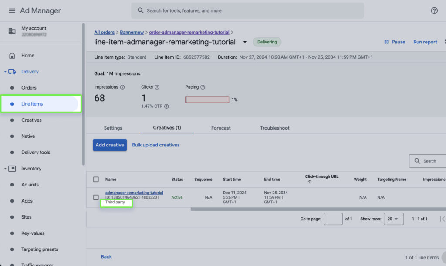The width and height of the screenshot is (446, 266).
Task: Open Targeting presets in sidebar
Action: tap(40, 249)
